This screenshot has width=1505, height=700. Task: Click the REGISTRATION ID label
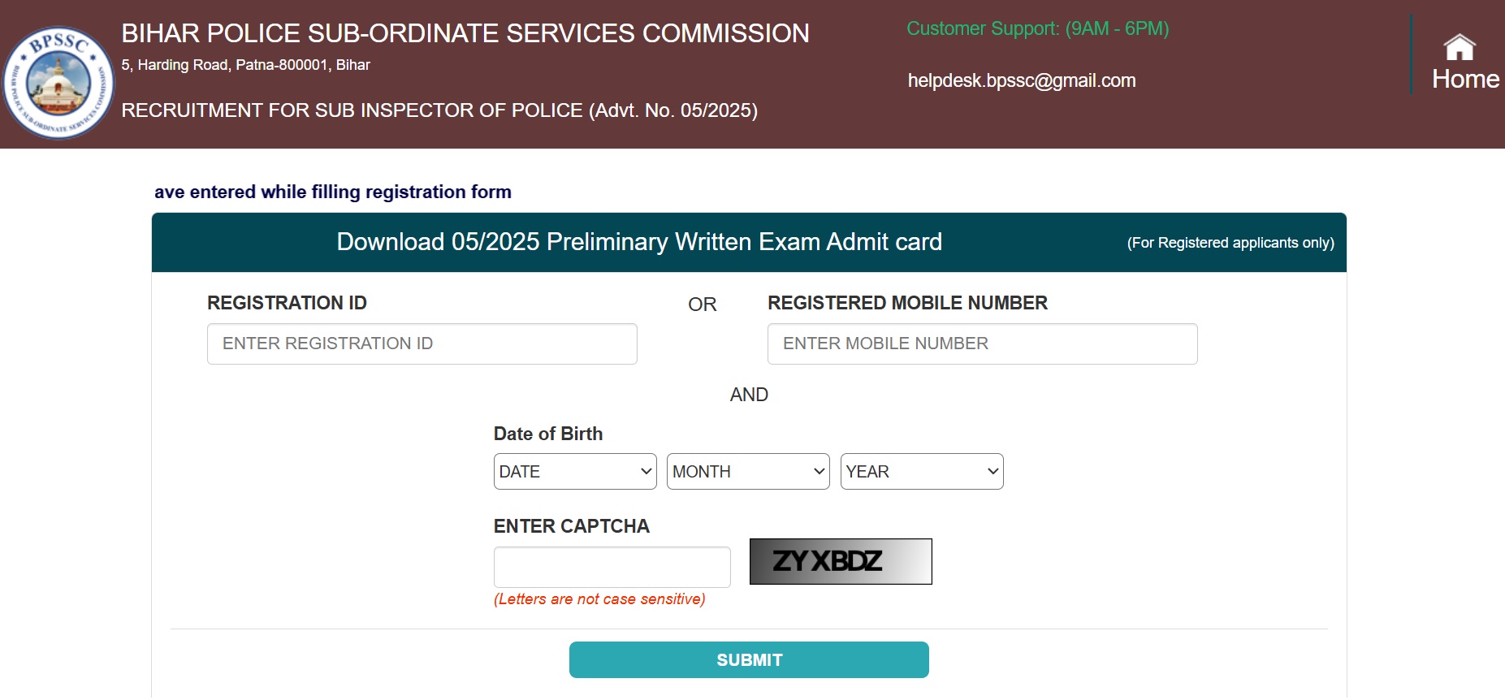point(287,303)
